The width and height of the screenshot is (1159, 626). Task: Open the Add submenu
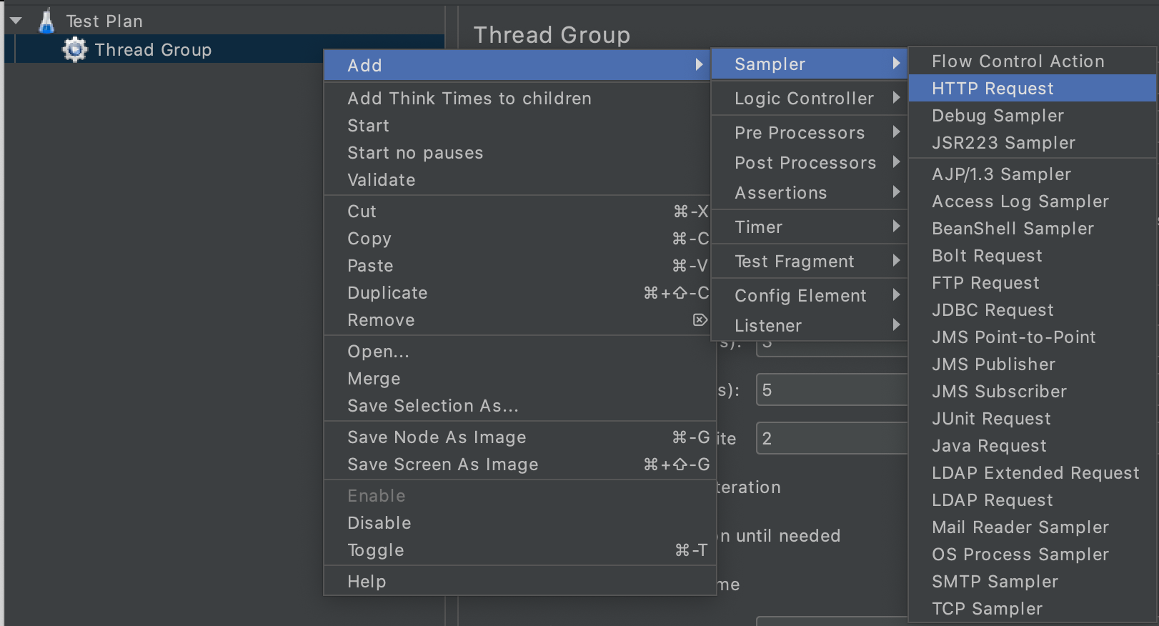(x=517, y=65)
